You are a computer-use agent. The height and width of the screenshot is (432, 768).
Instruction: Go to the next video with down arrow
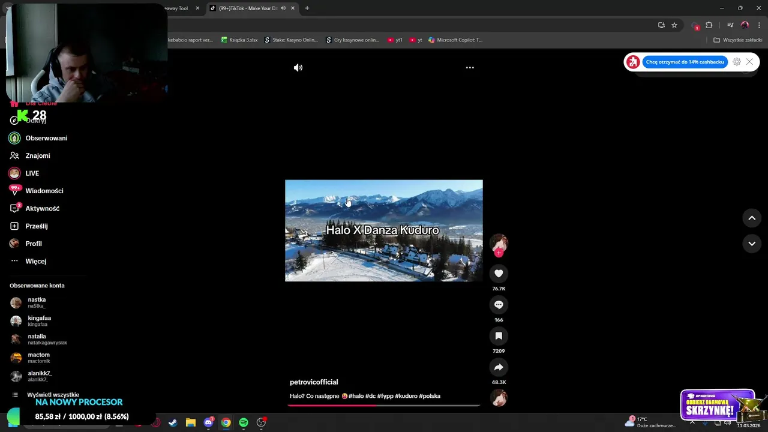pyautogui.click(x=752, y=244)
